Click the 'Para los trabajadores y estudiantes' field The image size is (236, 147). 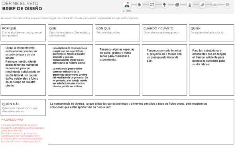211,70
